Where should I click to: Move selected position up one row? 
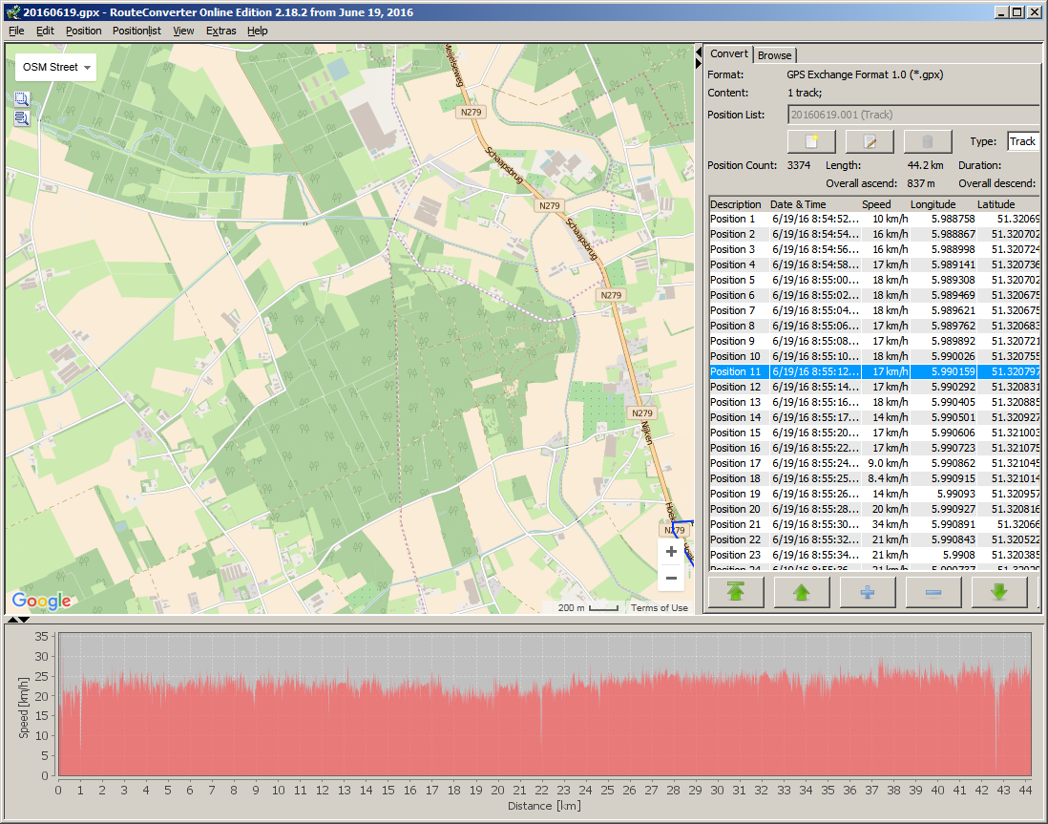click(801, 592)
